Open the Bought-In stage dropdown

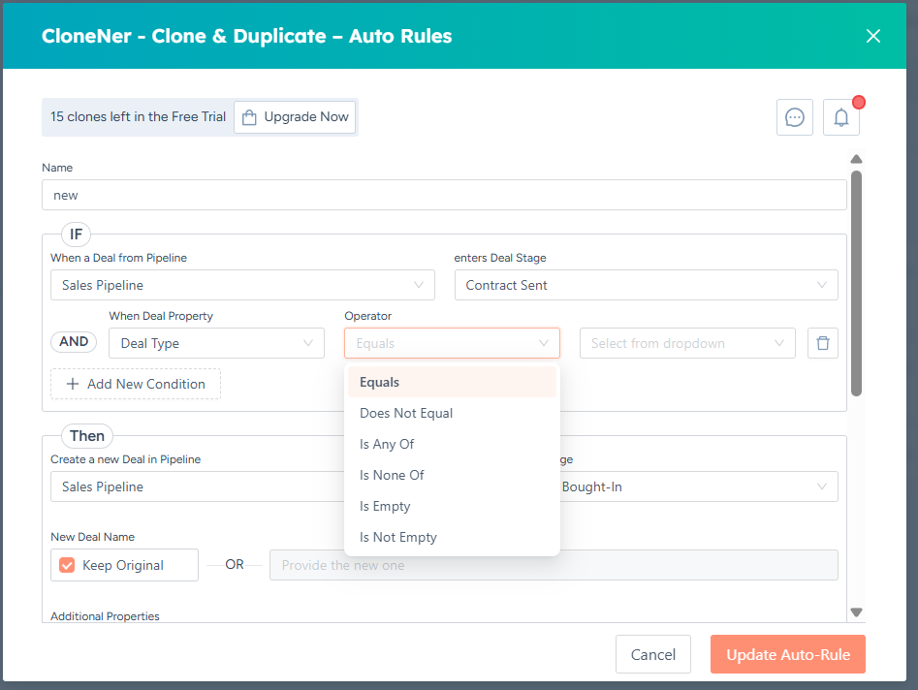click(699, 486)
